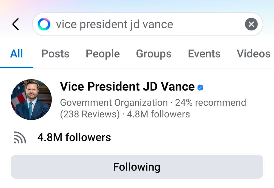This screenshot has width=274, height=188.
Task: Open the Vice President JD Vance page title
Action: tap(127, 87)
